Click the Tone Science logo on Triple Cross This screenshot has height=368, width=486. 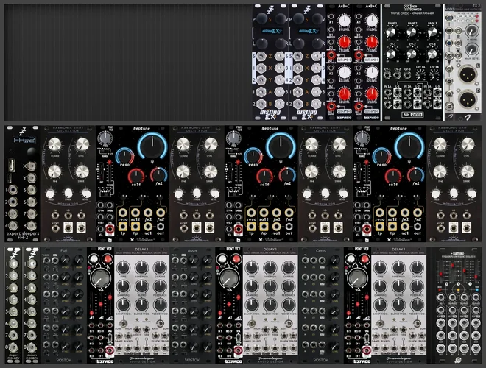412,7
